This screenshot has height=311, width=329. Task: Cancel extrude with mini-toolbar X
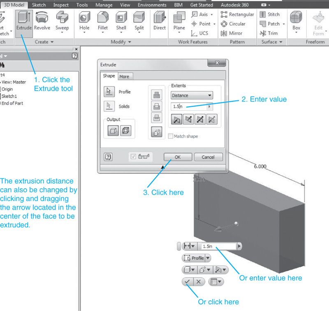click(198, 282)
